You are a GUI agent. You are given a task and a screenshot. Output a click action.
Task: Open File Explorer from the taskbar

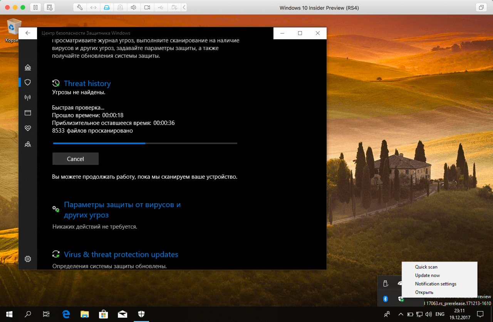tap(85, 314)
